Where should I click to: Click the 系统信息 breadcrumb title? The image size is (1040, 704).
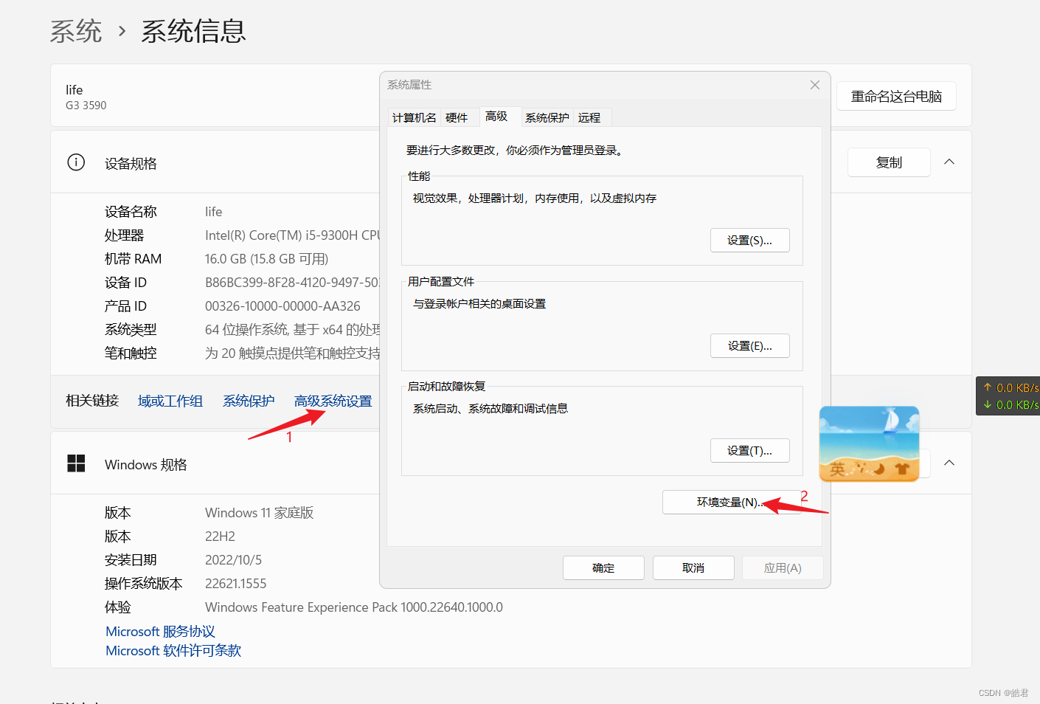(x=193, y=32)
